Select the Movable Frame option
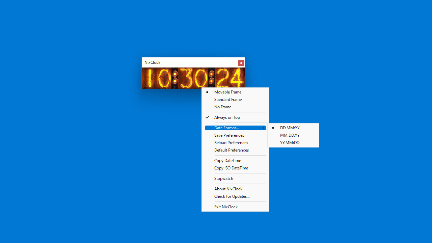 (x=235, y=92)
